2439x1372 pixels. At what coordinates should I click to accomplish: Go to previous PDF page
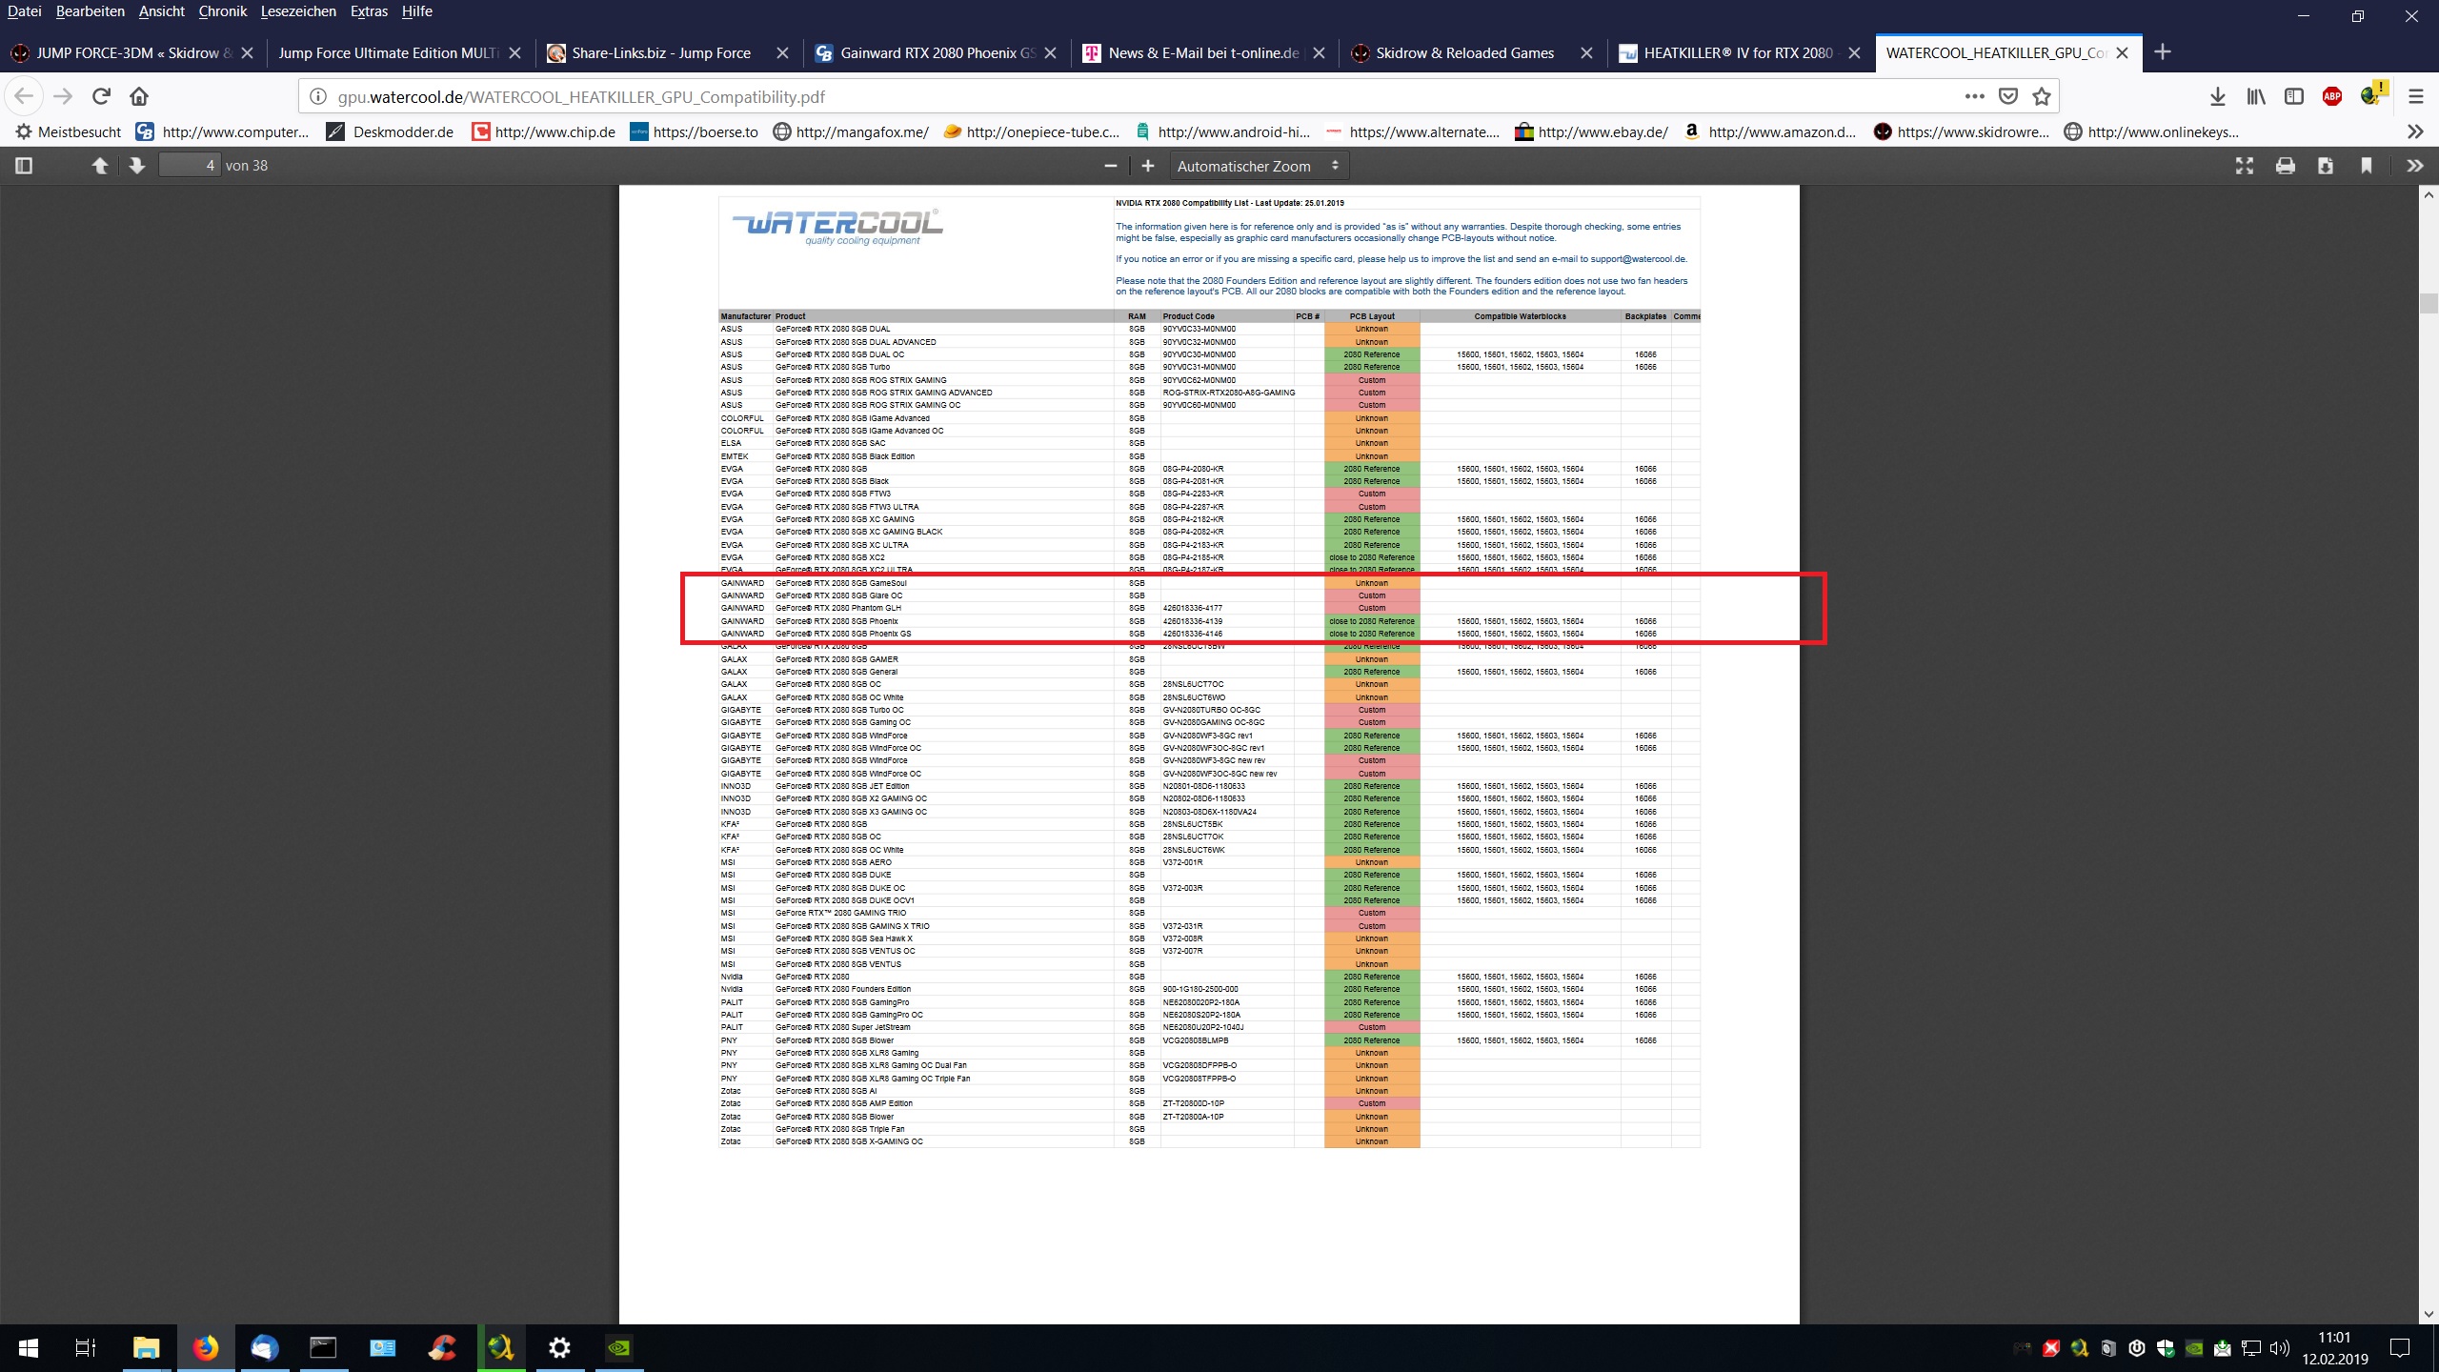click(99, 166)
